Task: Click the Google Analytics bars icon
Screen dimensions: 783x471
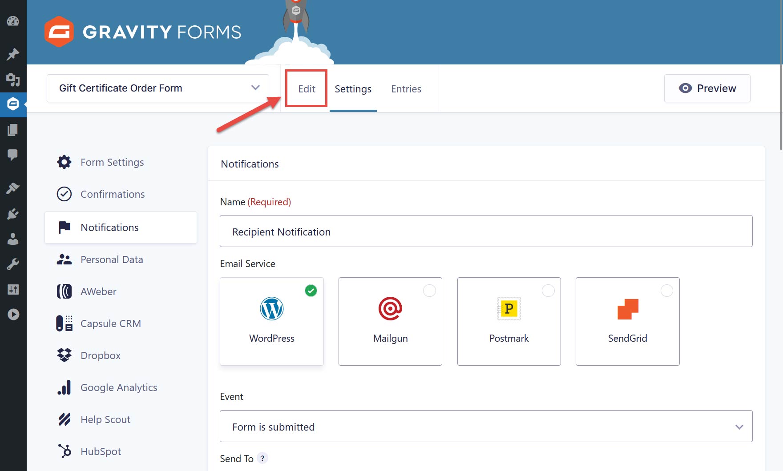Action: (x=64, y=387)
